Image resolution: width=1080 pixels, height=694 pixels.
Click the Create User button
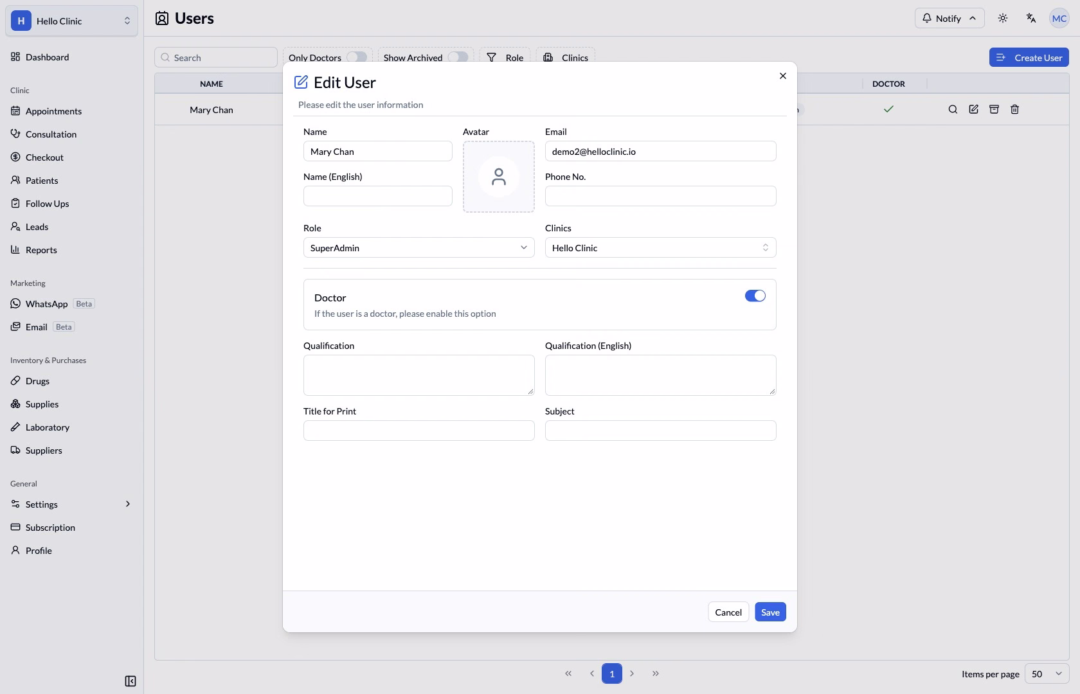1029,57
